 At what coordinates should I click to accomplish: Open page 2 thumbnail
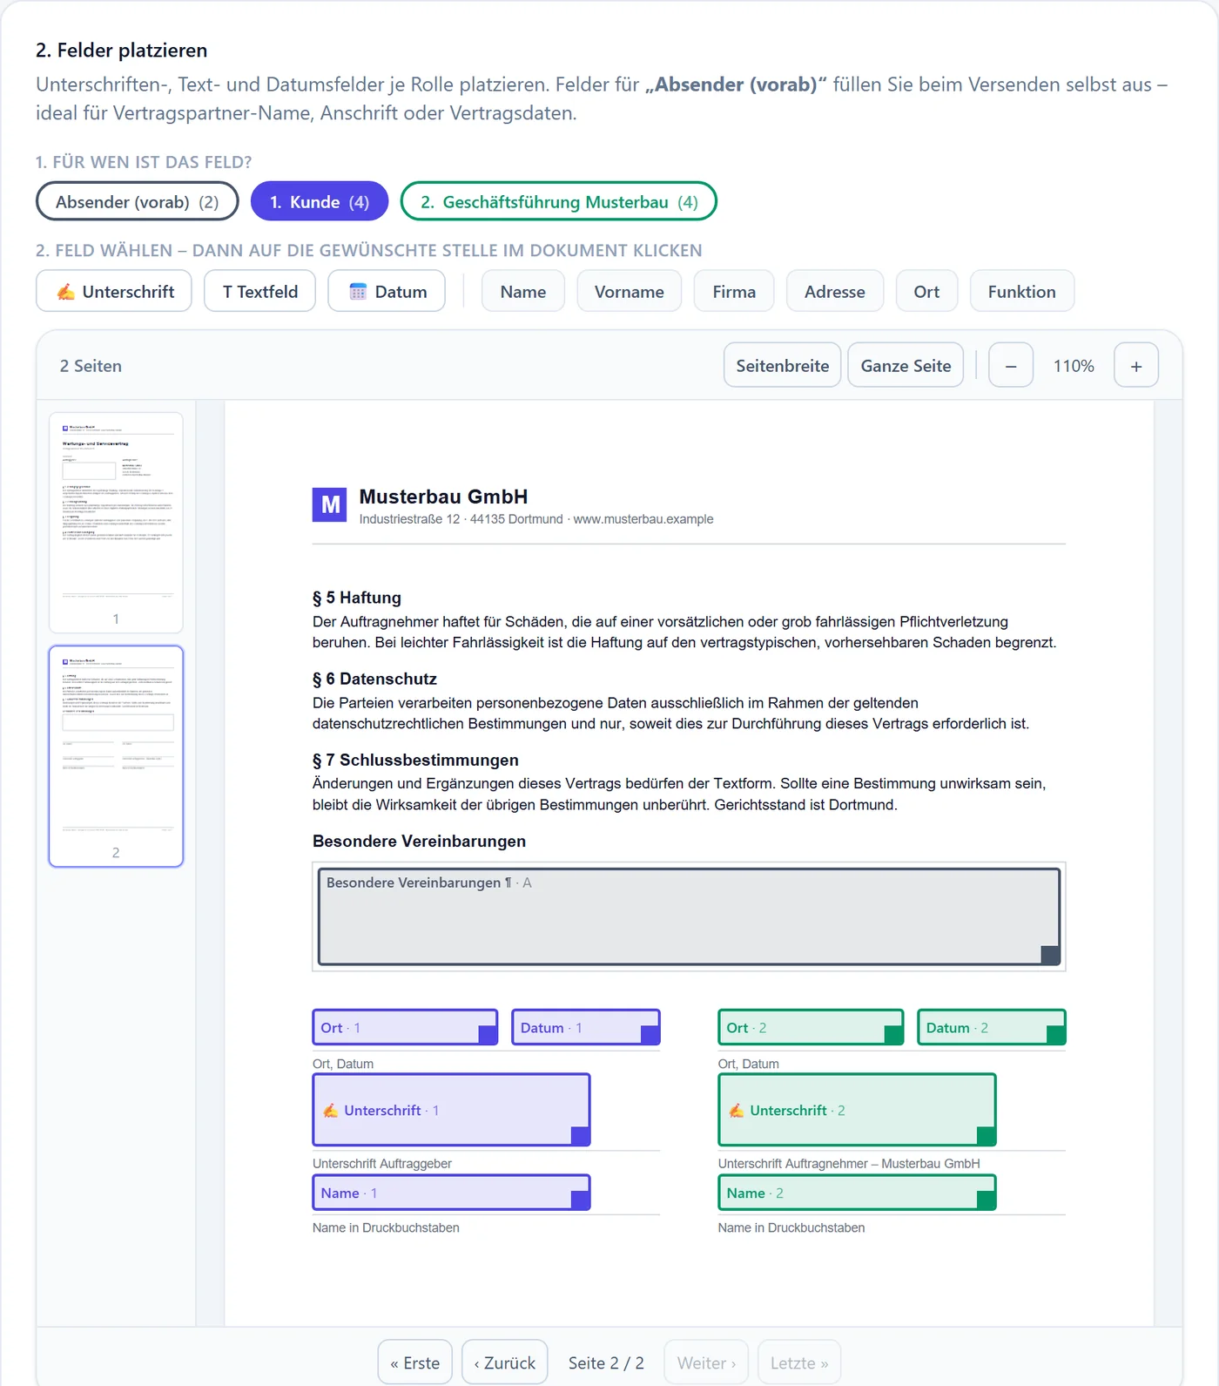(116, 756)
